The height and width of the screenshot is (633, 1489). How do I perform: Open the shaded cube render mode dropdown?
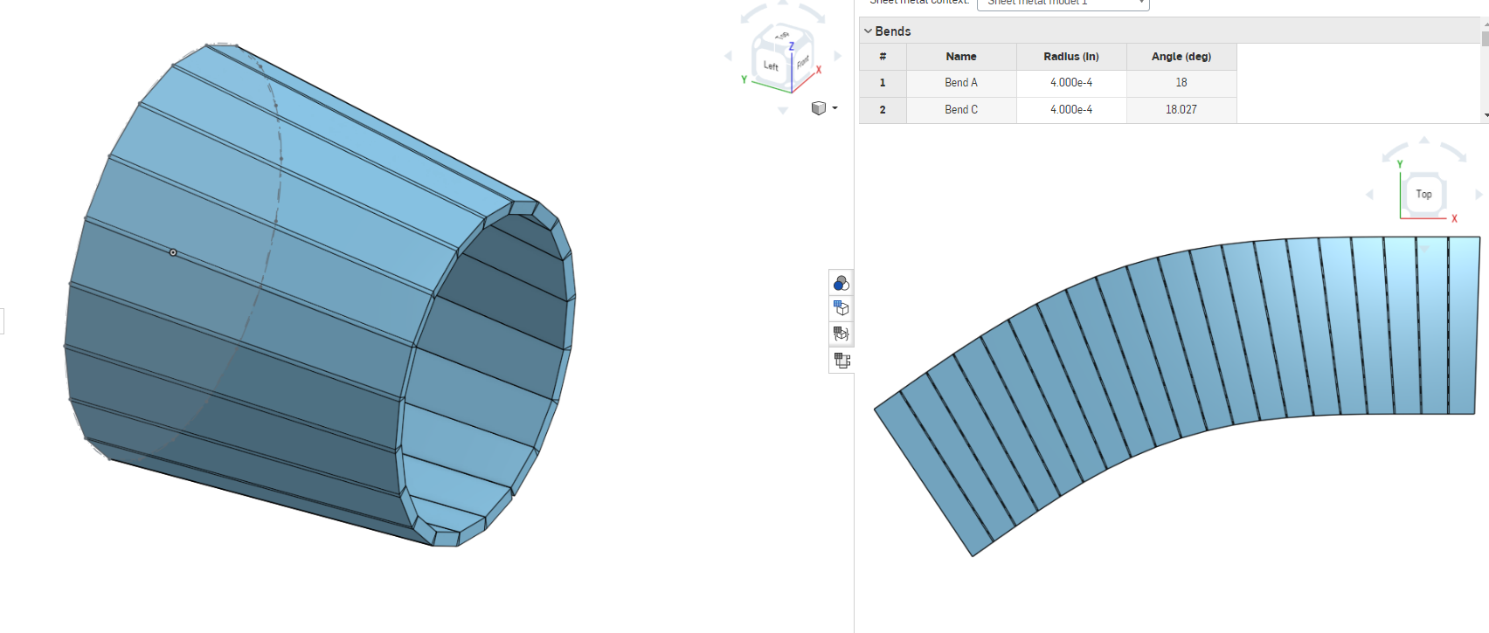(824, 108)
